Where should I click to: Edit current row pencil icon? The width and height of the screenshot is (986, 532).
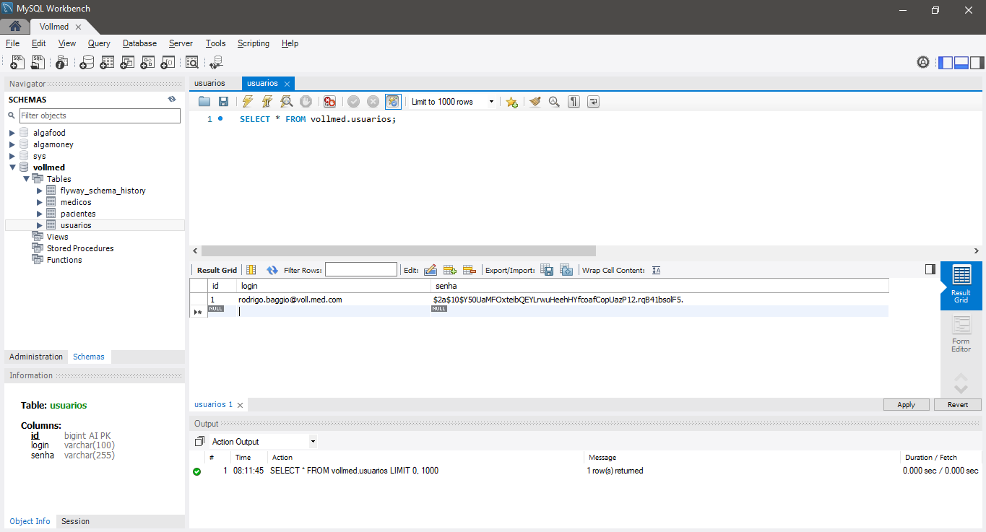(x=431, y=270)
